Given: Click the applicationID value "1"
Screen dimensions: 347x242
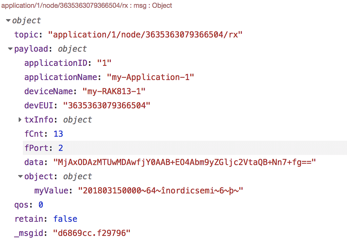Looking at the screenshot, I should tap(107, 63).
